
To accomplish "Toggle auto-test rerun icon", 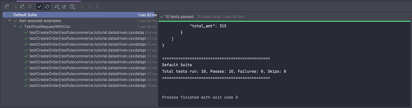I will 22,6.
